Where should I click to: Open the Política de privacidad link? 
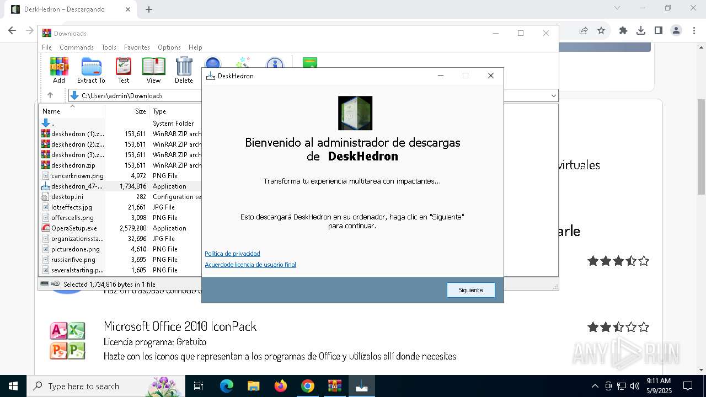pos(232,254)
